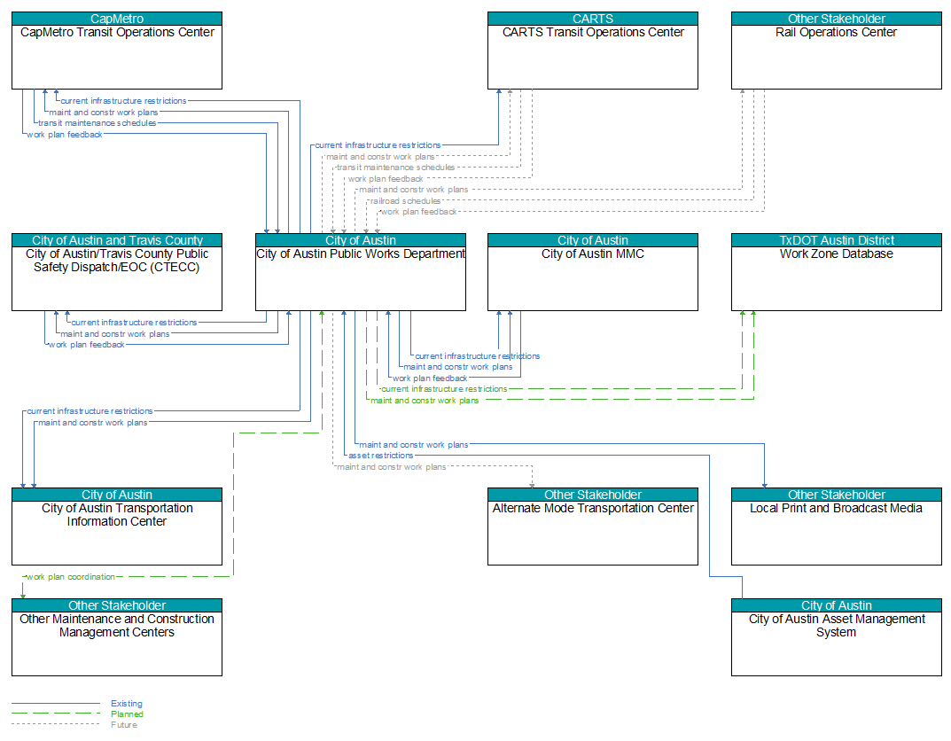Click City of Austin and Travis County header

click(117, 241)
